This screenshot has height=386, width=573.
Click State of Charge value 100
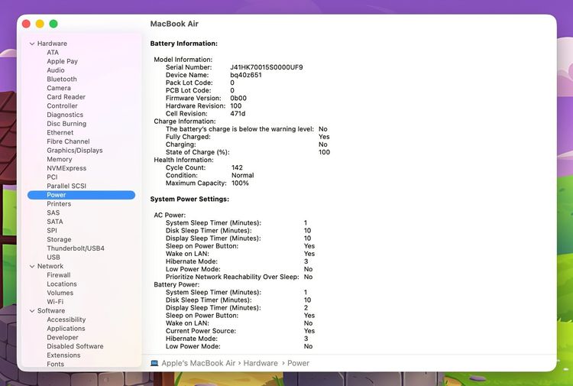(x=324, y=152)
